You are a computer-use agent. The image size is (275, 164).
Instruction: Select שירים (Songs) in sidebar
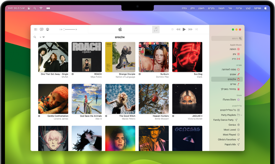(235, 84)
